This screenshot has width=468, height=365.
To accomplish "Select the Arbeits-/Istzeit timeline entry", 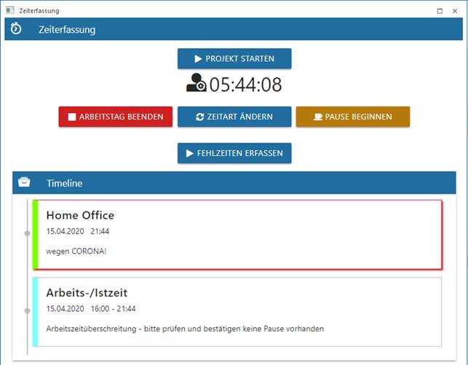I will 239,312.
